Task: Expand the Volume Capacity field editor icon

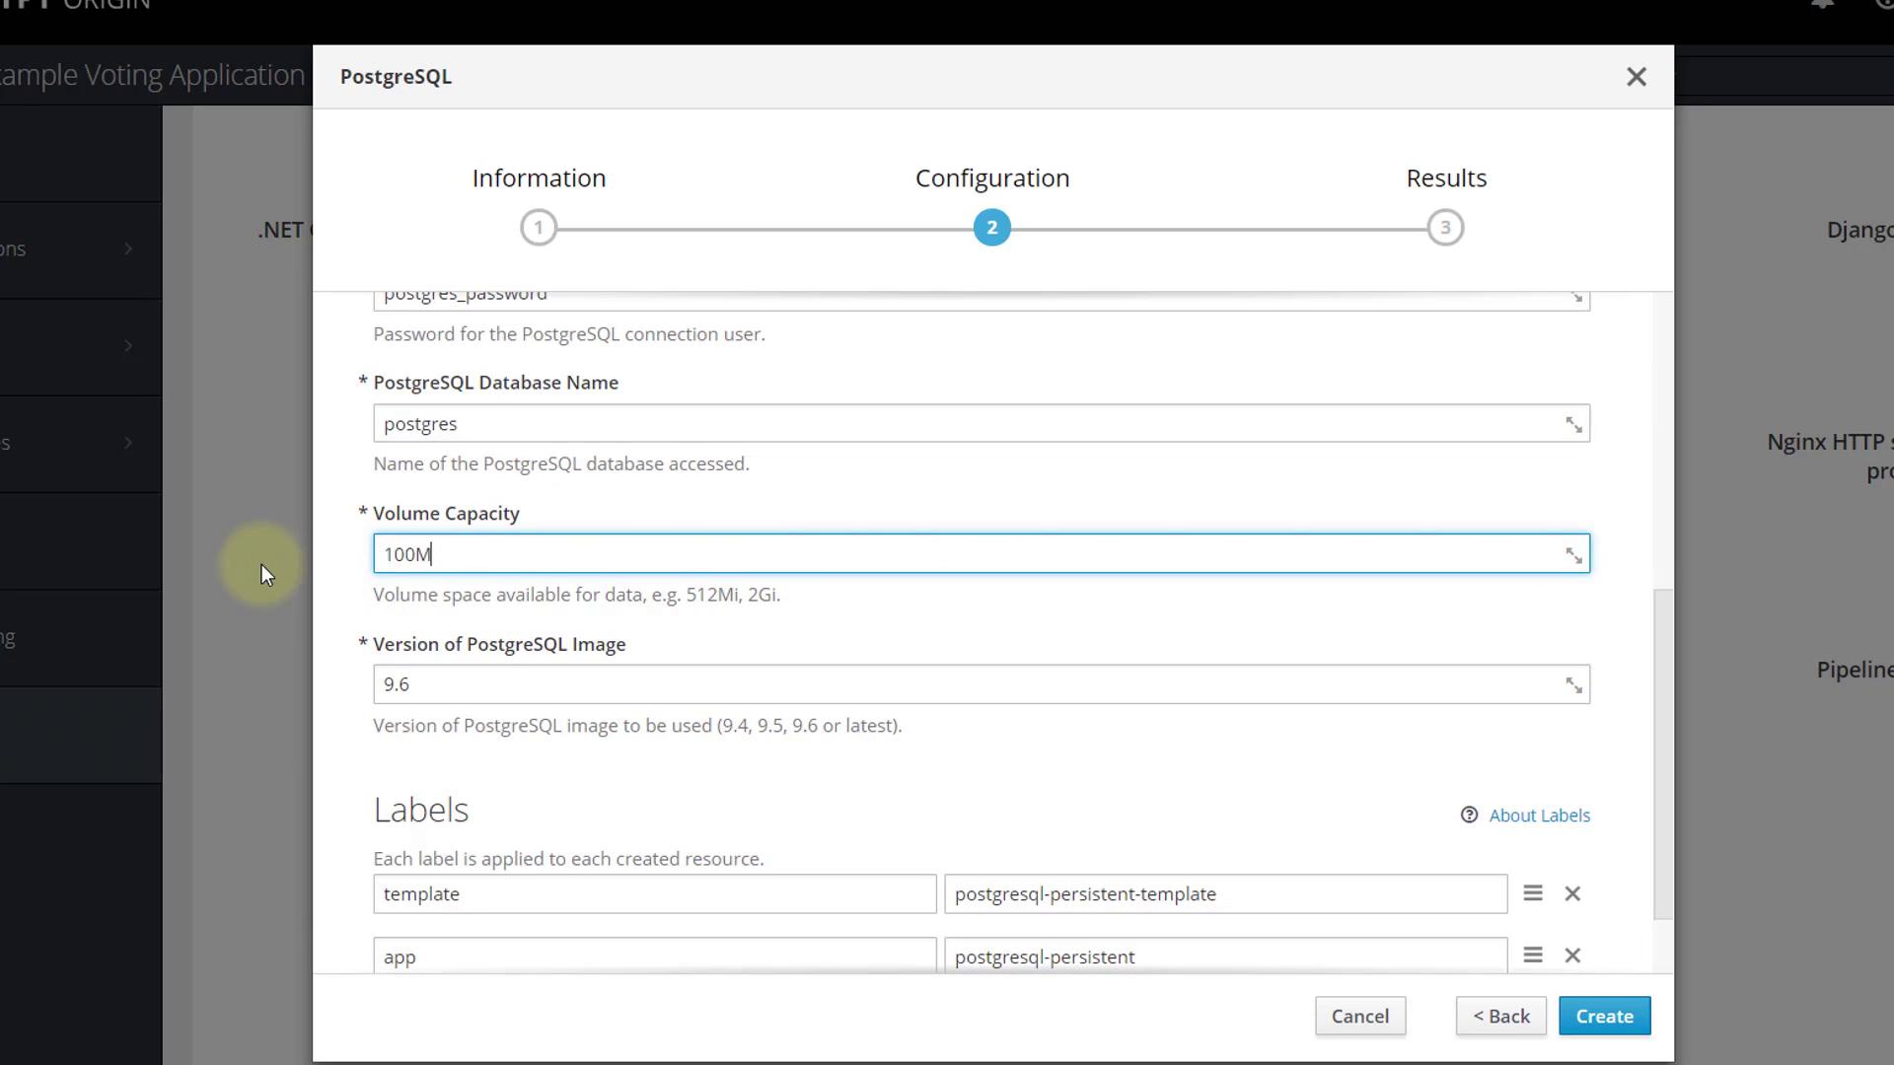Action: (1573, 555)
